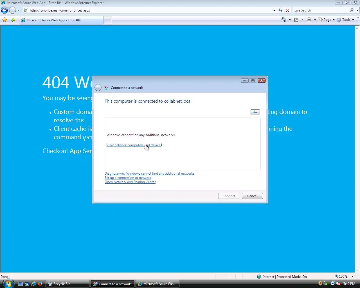Click the Windows Security shield tray icon
Image resolution: width=360 pixels, height=288 pixels.
coord(320,283)
